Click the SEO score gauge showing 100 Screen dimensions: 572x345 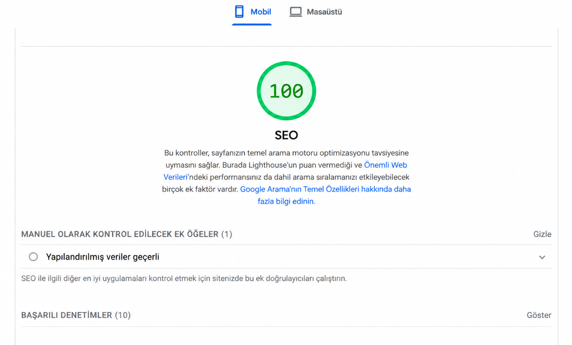[286, 91]
